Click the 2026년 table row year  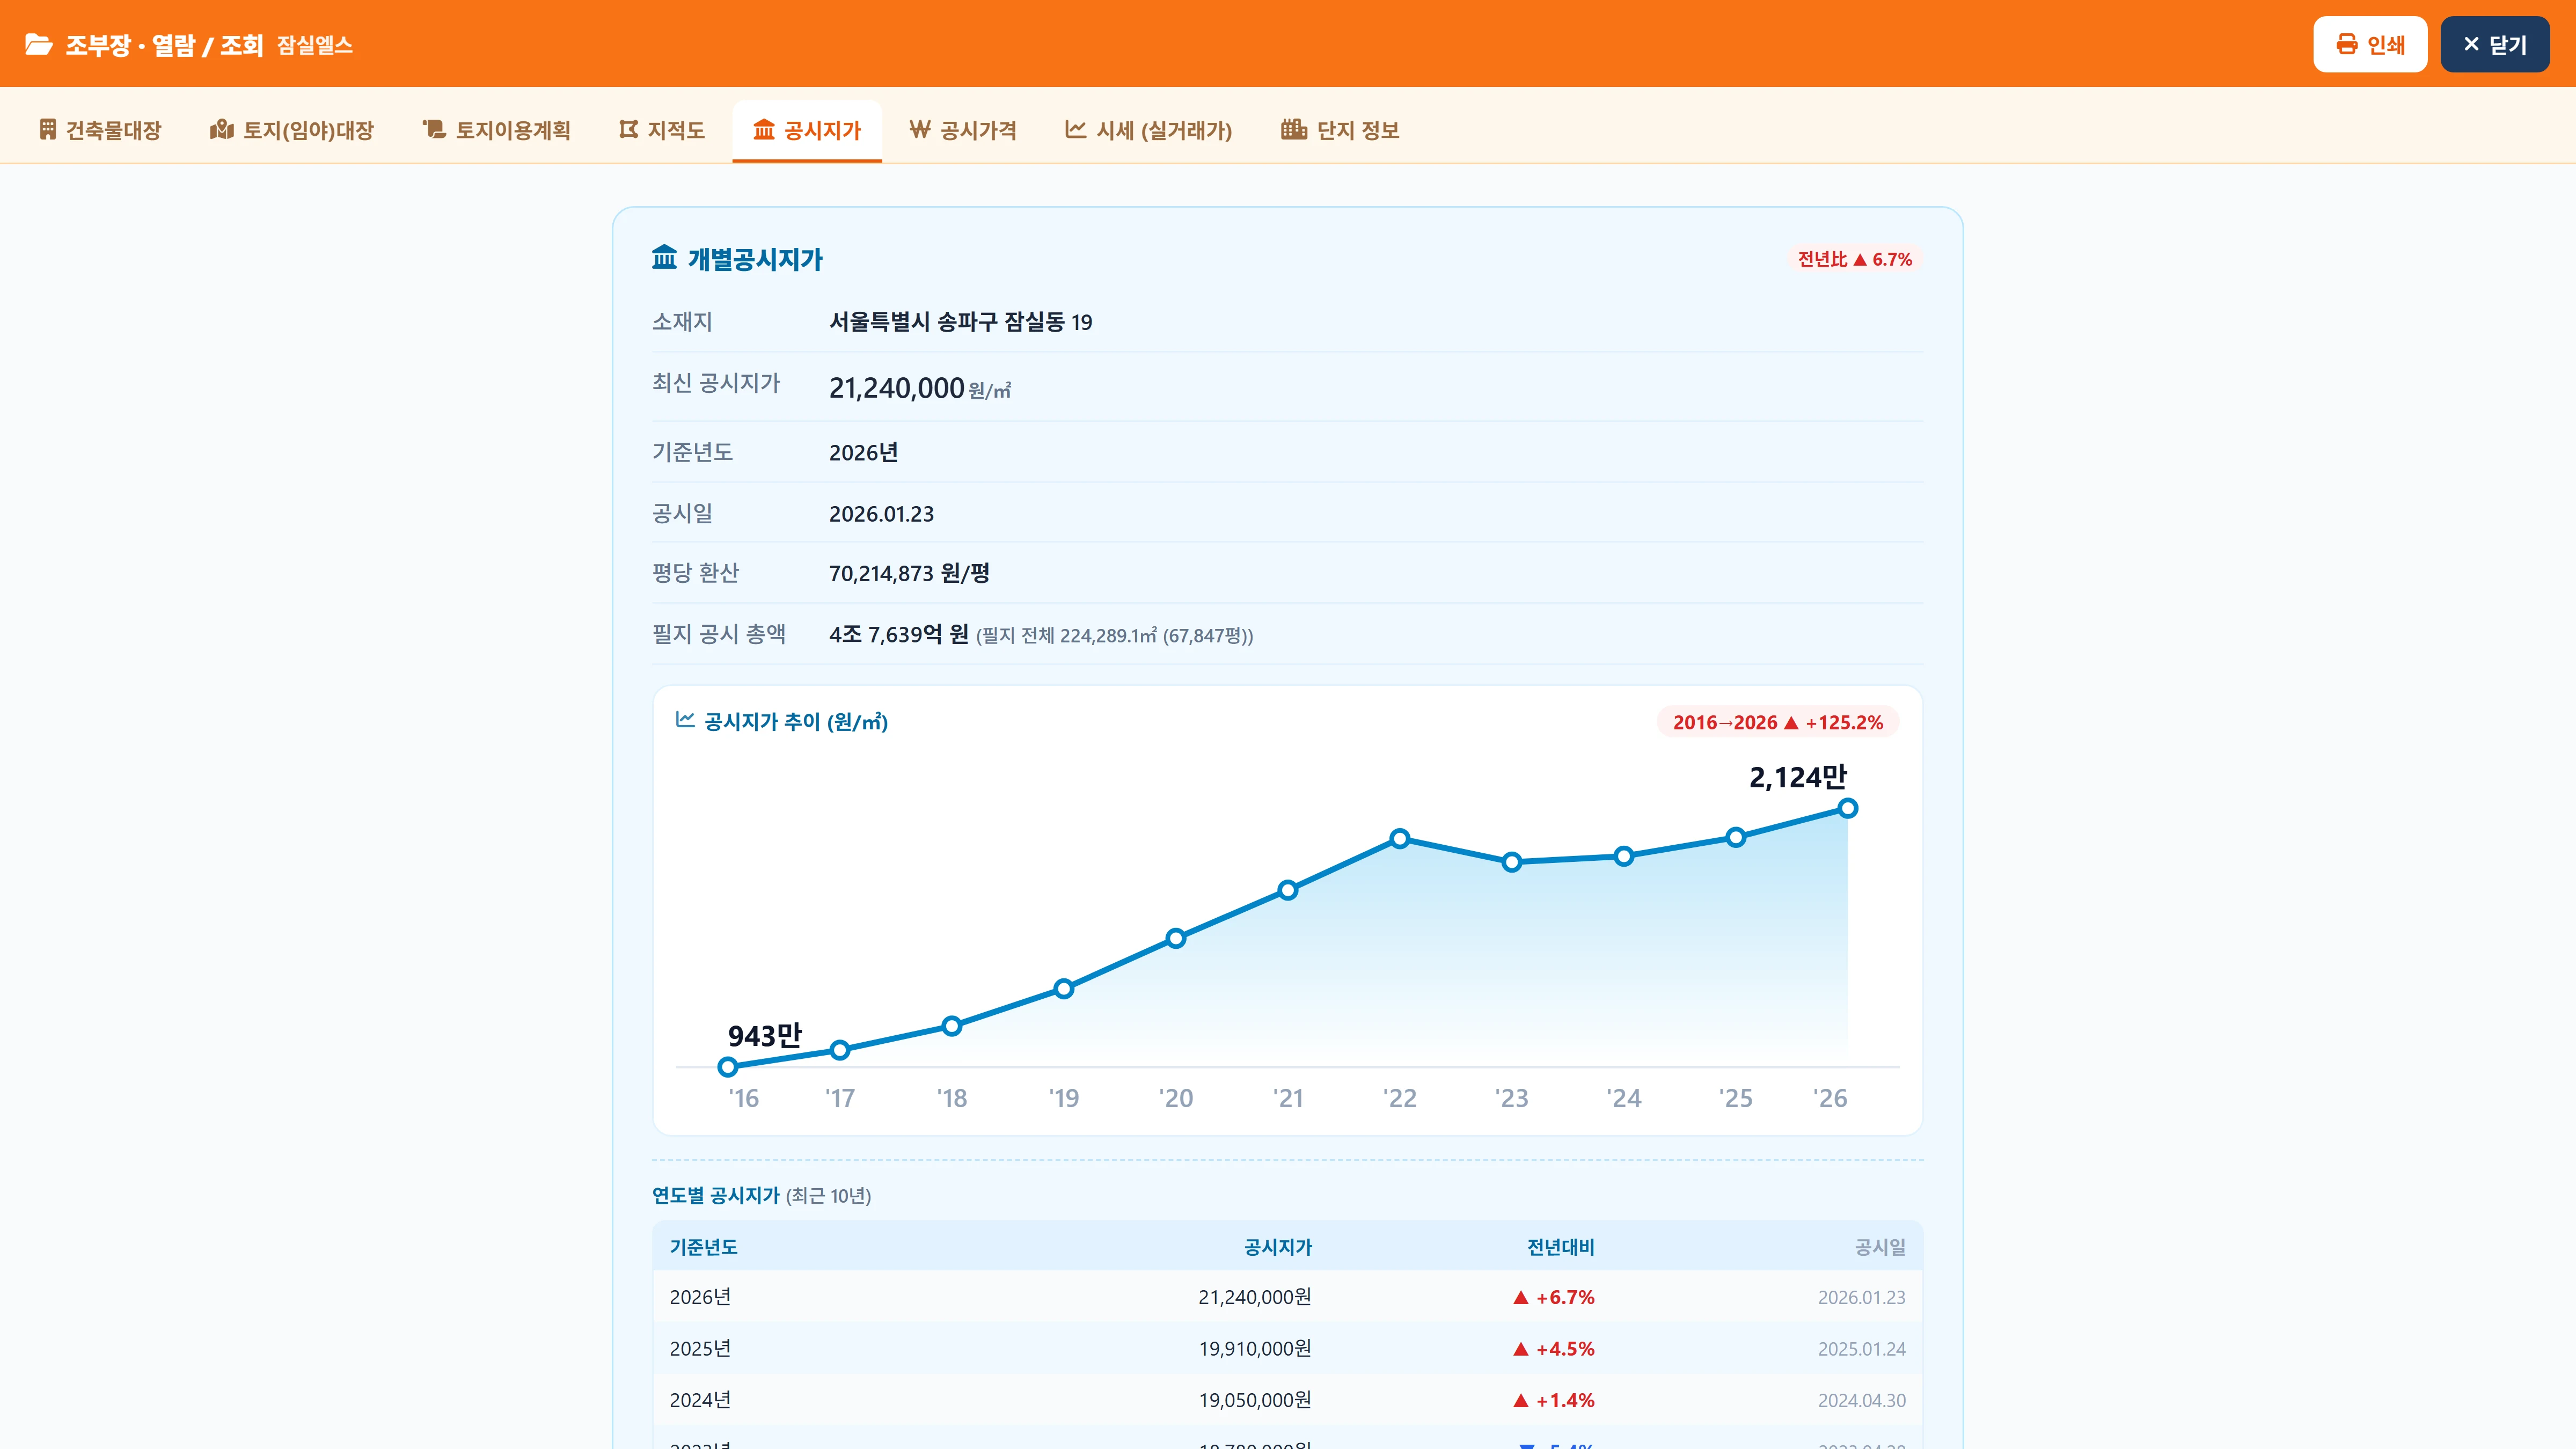700,1297
